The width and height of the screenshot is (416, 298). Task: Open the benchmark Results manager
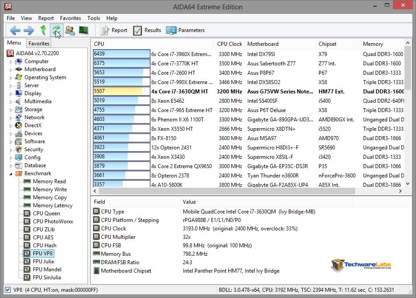147,30
